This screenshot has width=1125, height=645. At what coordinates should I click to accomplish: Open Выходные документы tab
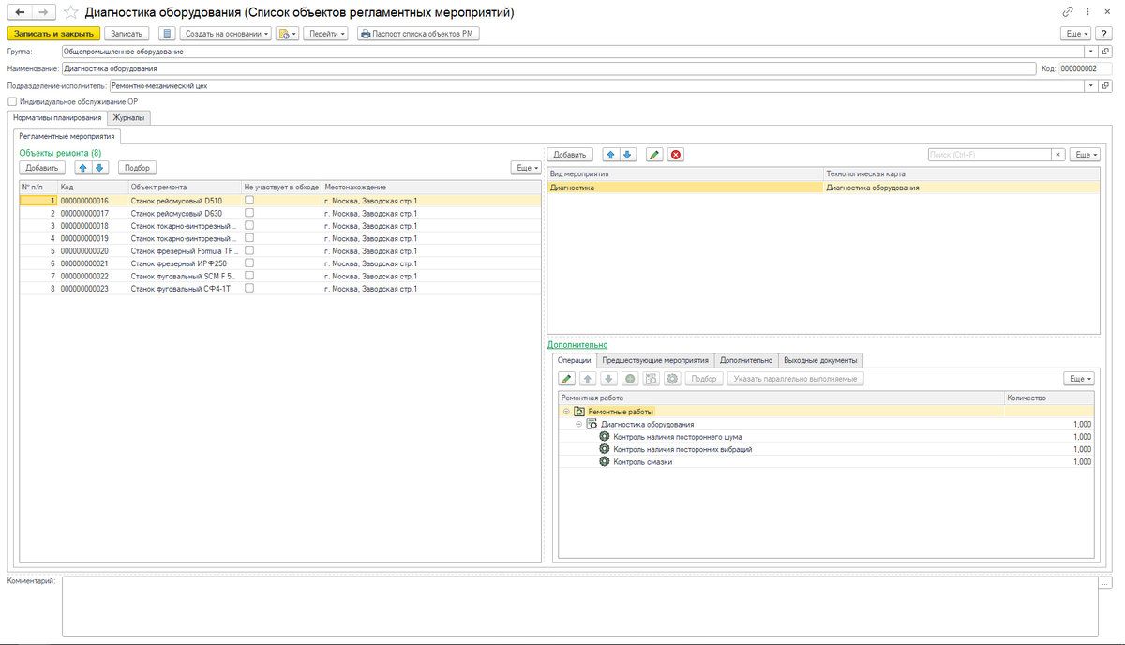point(818,360)
